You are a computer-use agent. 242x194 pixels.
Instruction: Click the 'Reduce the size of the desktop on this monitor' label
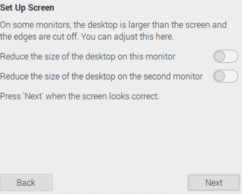pyautogui.click(x=88, y=57)
